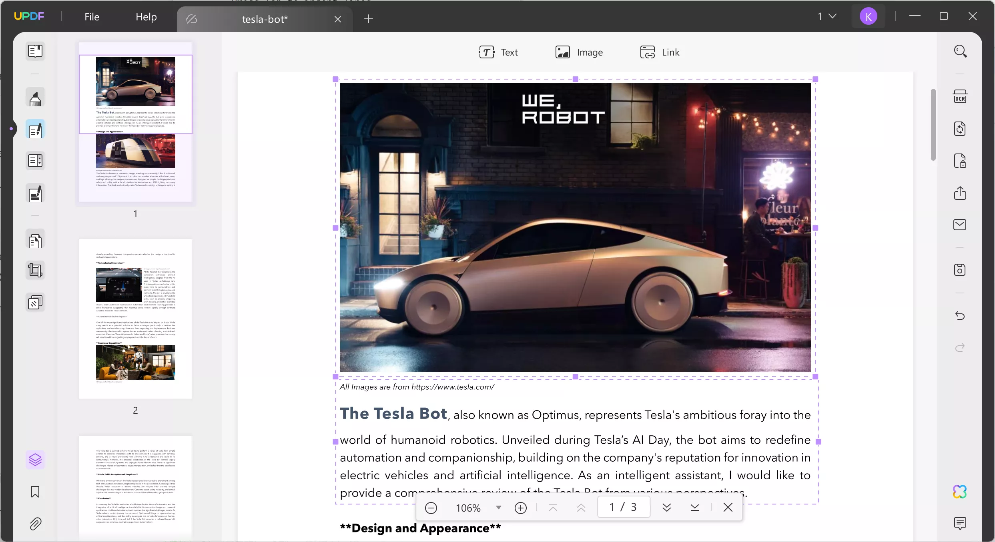Open the Fill and Sign tool
This screenshot has height=542, width=995.
(35, 194)
